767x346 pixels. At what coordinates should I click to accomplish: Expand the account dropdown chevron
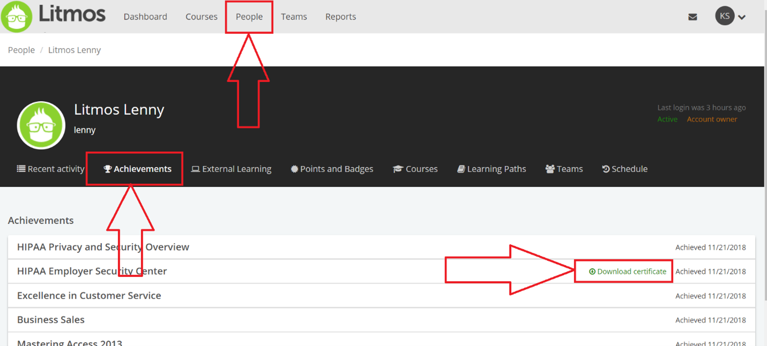click(x=742, y=17)
